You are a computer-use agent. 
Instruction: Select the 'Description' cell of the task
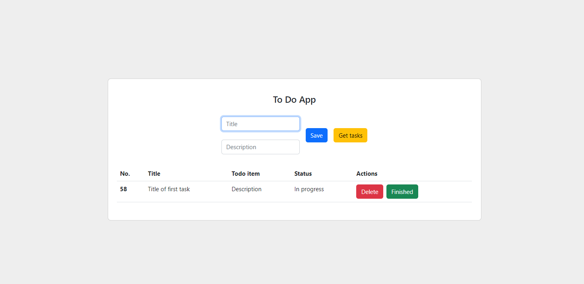tap(246, 189)
